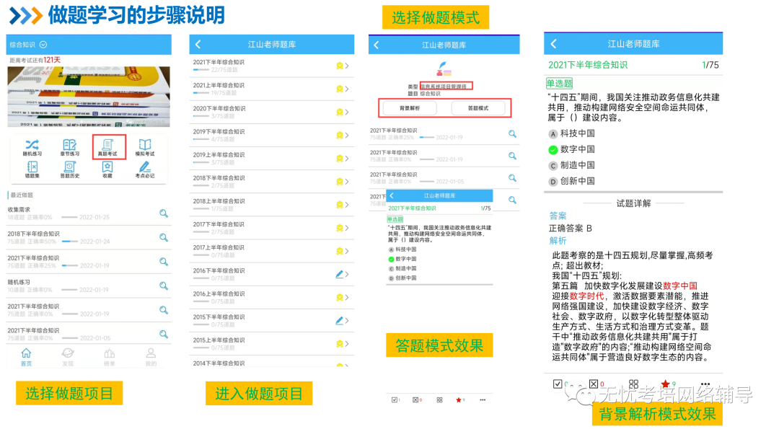Select 科技中国 in small answer-mode preview
The height and width of the screenshot is (429, 779).
tap(402, 249)
